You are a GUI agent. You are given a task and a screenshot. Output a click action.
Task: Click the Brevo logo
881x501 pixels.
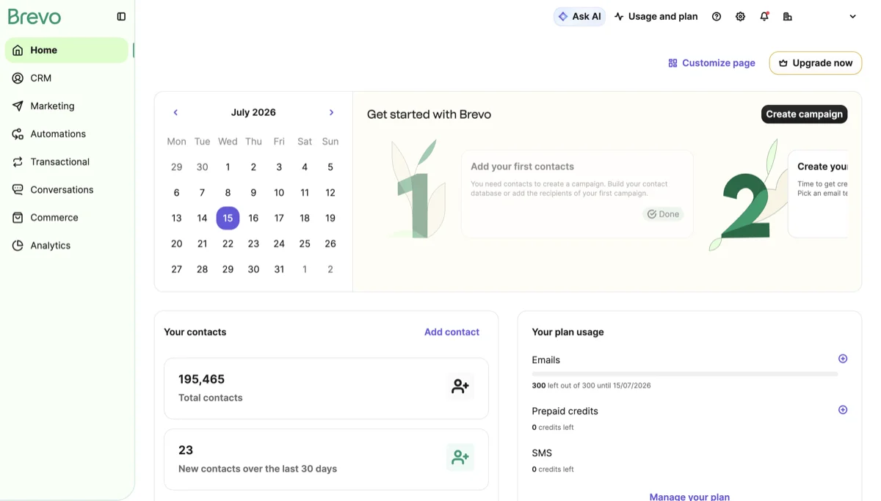coord(35,16)
